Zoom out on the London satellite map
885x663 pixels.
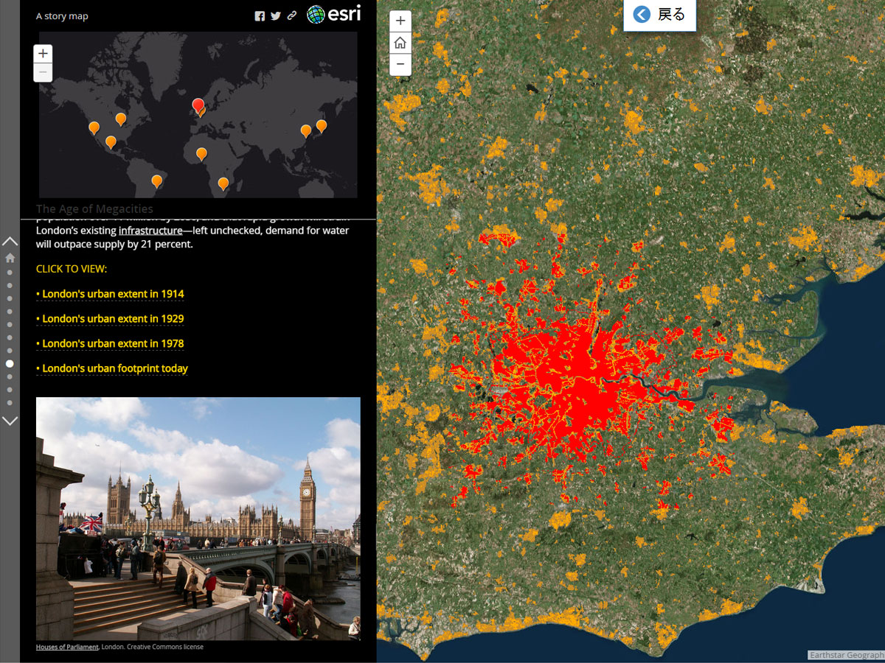tap(400, 64)
